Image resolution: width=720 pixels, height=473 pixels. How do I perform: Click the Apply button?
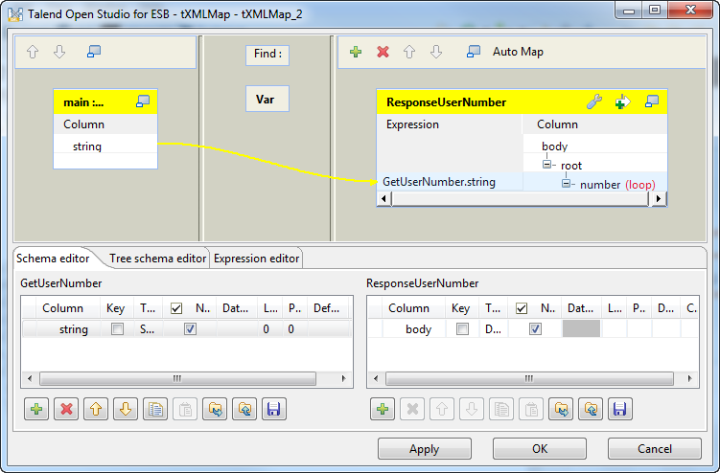pyautogui.click(x=425, y=448)
